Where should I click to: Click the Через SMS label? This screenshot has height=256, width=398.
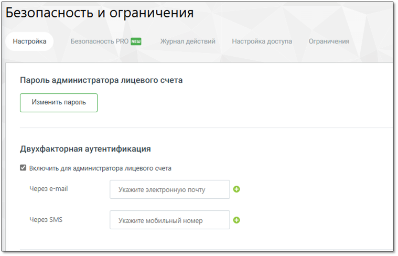point(46,220)
